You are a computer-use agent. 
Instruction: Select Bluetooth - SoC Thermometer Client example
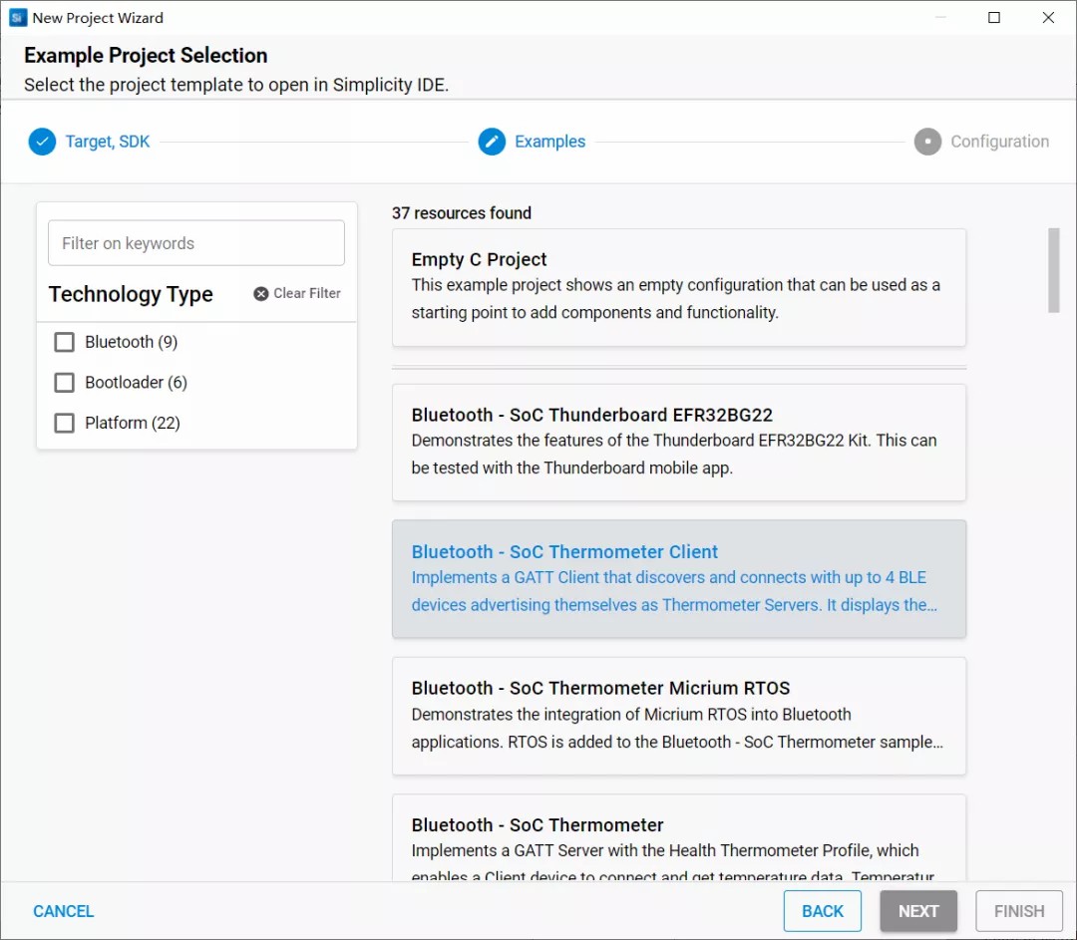[x=679, y=579]
